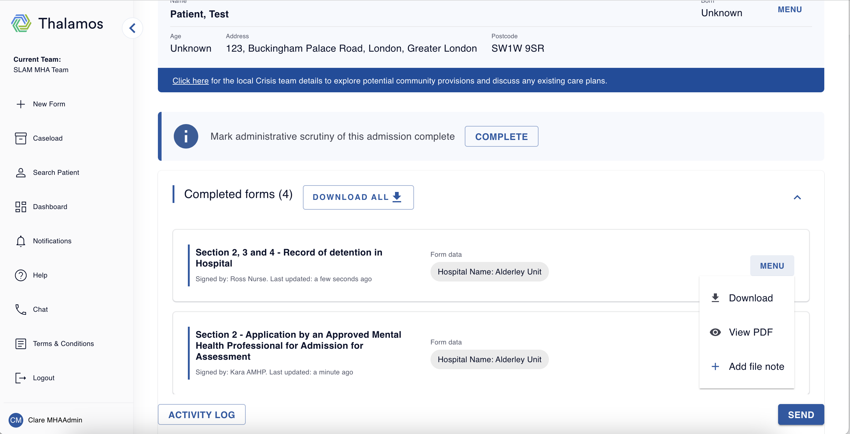Toggle the MENU on Record of detention form
850x434 pixels.
point(772,266)
